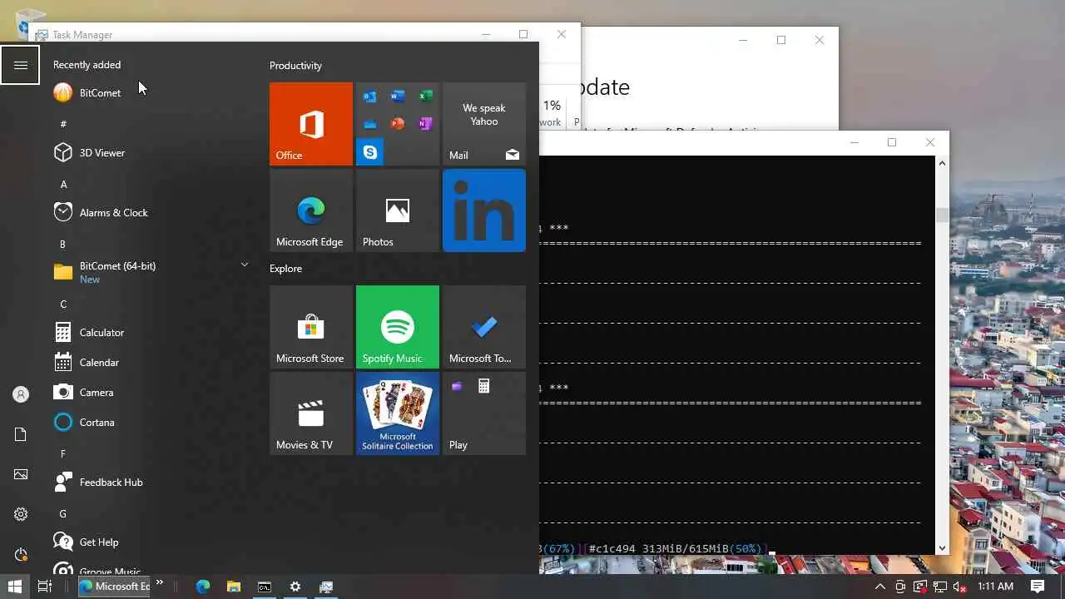The height and width of the screenshot is (599, 1065).
Task: Launch Camera app
Action: (150, 393)
